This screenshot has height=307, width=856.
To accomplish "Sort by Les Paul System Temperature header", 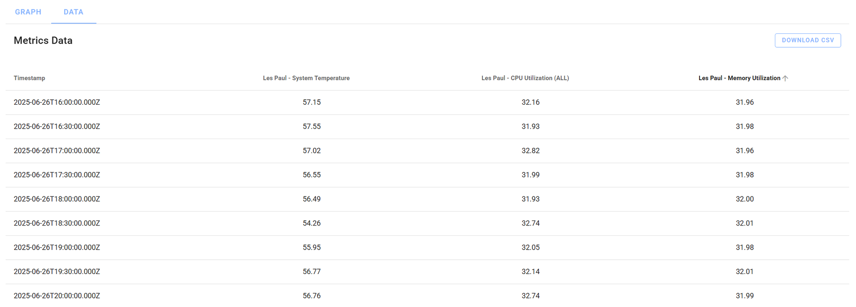I will coord(306,78).
